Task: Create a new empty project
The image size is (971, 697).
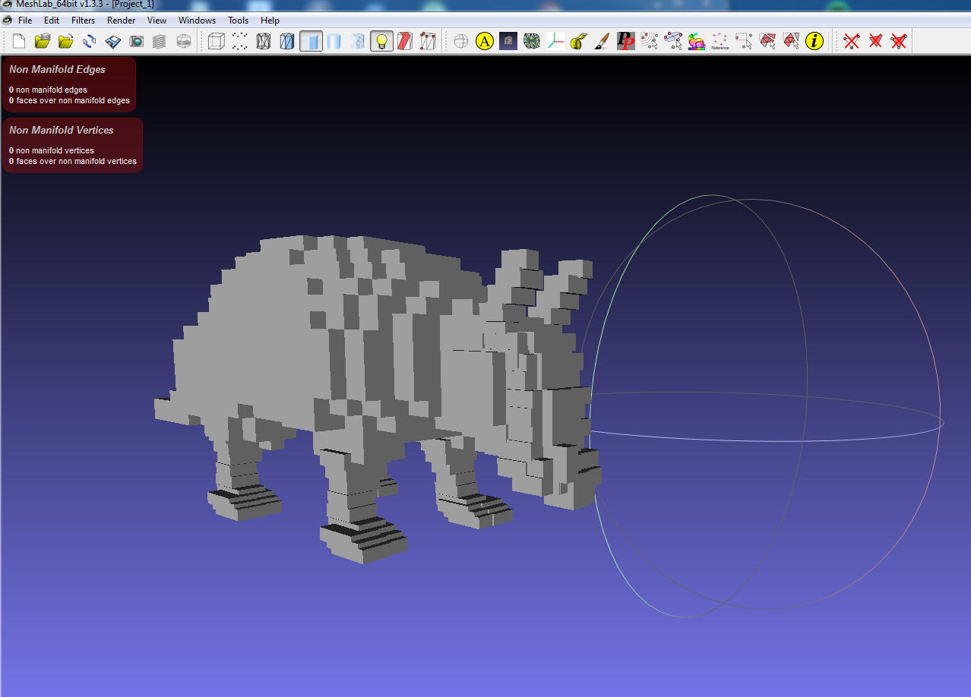Action: (19, 41)
